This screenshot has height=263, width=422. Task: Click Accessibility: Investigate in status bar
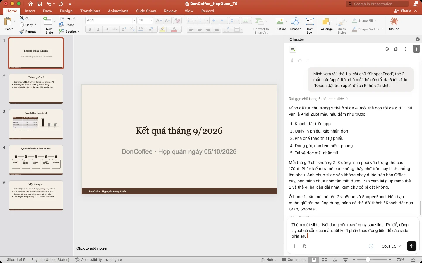click(99, 260)
